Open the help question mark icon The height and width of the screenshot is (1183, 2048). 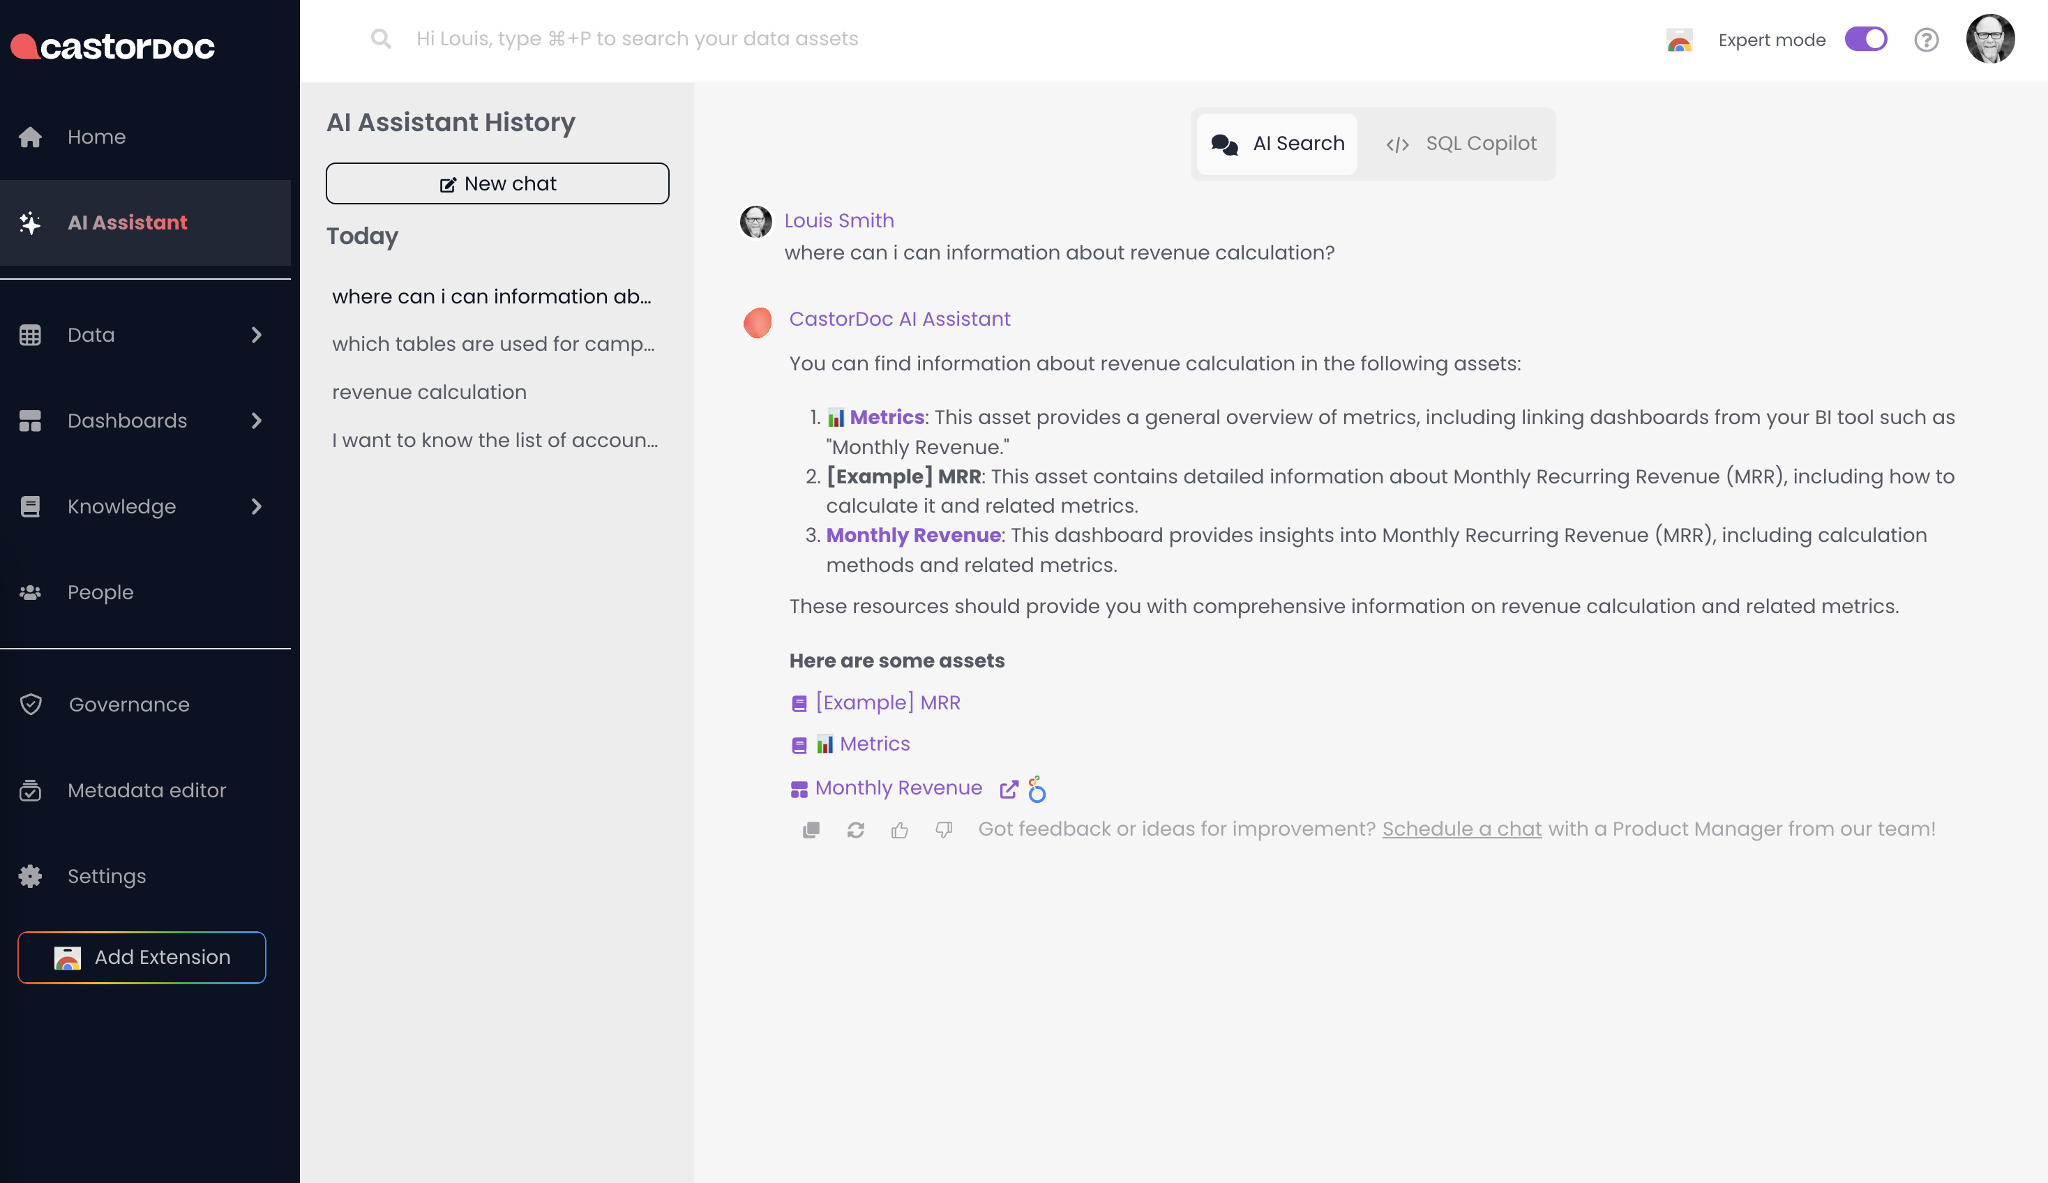click(x=1926, y=40)
